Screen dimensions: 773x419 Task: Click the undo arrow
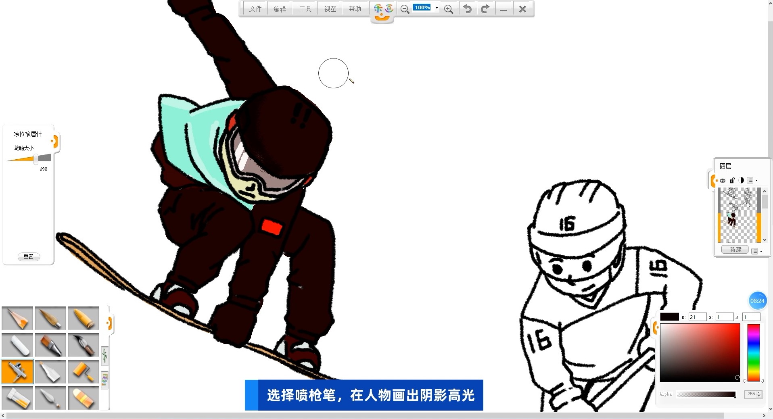click(467, 9)
